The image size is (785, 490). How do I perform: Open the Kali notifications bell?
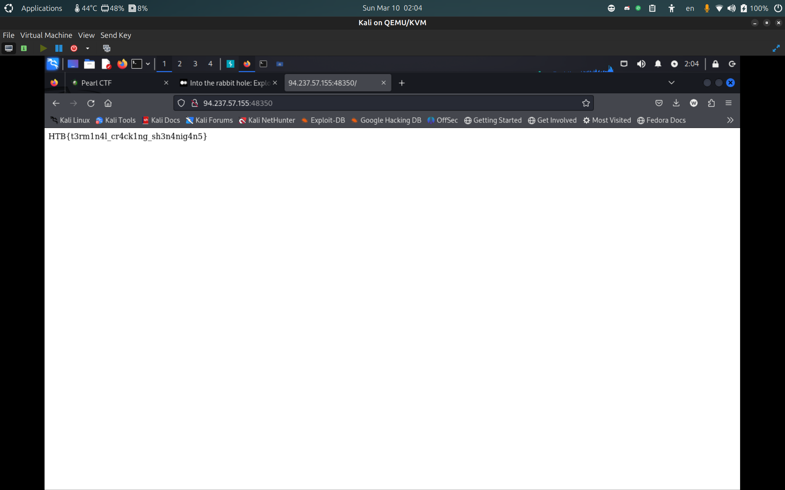[658, 64]
